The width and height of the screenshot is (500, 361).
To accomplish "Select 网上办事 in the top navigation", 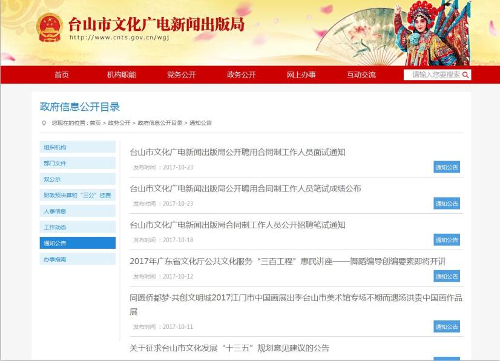I will pos(301,75).
